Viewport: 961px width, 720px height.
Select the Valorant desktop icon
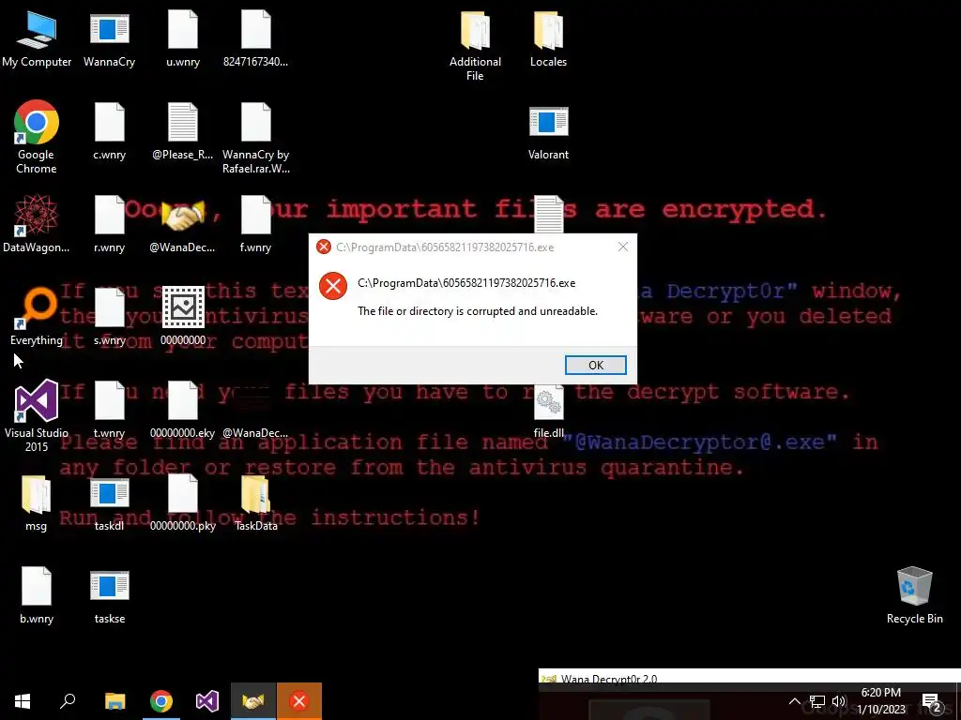point(548,131)
